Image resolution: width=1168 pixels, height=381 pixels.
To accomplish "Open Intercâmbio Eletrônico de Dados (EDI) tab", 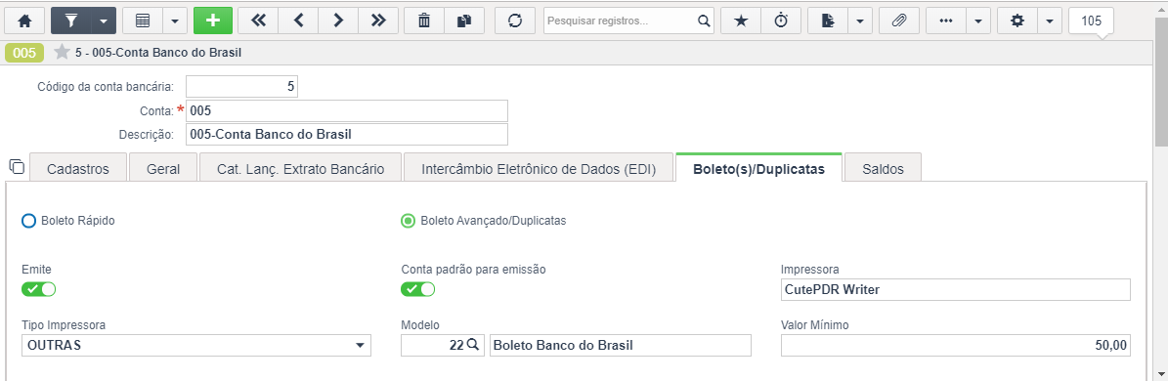I will (x=539, y=168).
